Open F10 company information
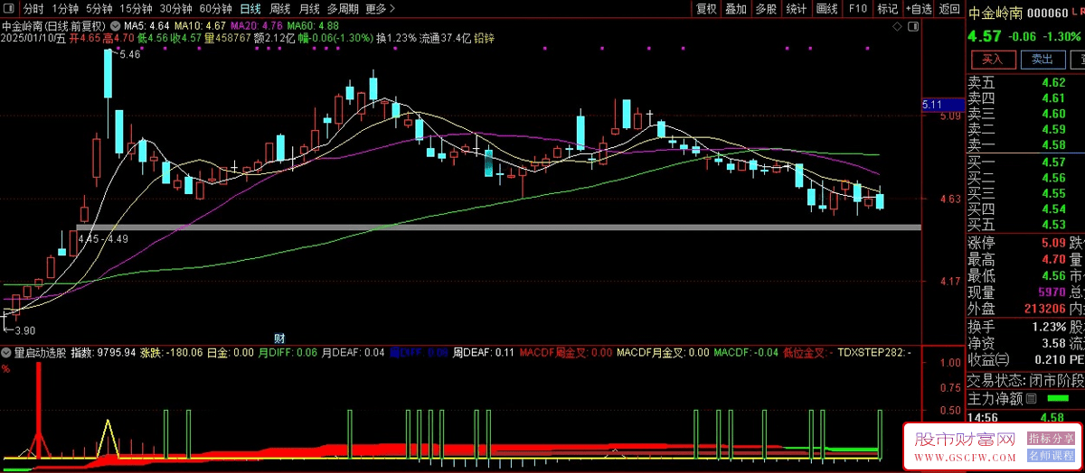 point(858,8)
